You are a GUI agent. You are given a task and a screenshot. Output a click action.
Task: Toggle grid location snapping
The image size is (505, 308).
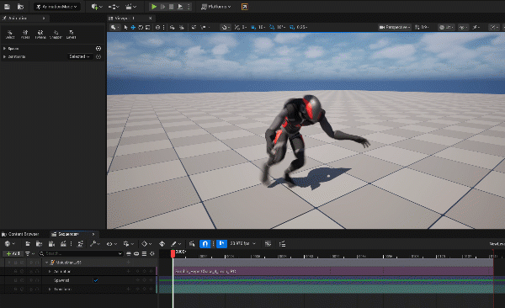coord(253,28)
